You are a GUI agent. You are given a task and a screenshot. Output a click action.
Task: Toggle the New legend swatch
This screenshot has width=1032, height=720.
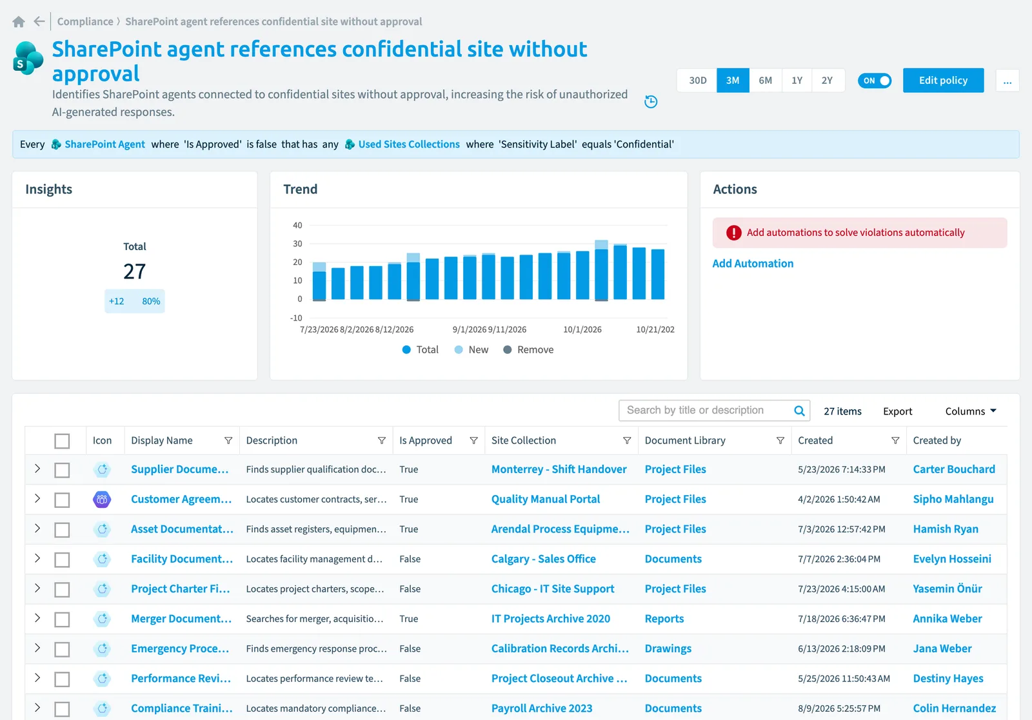point(459,349)
